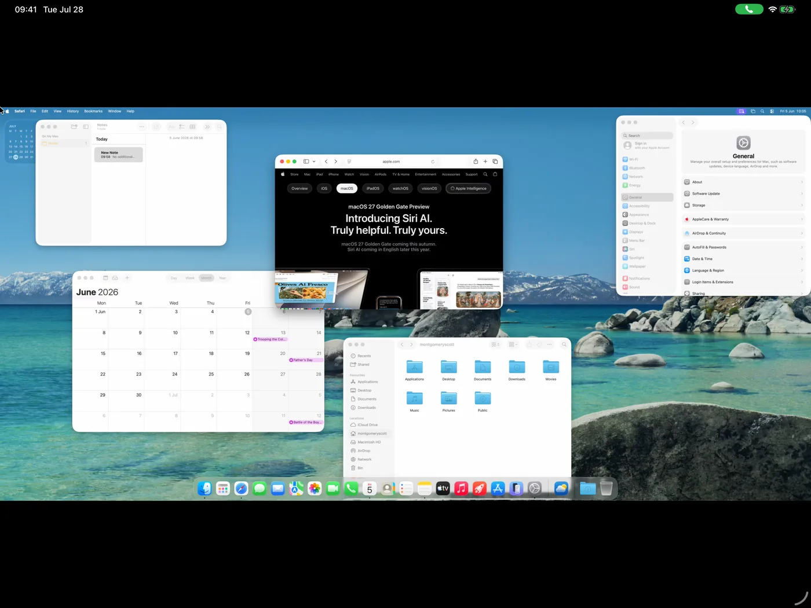The image size is (811, 608).
Task: Click Overview pill on apple.com
Action: point(299,188)
